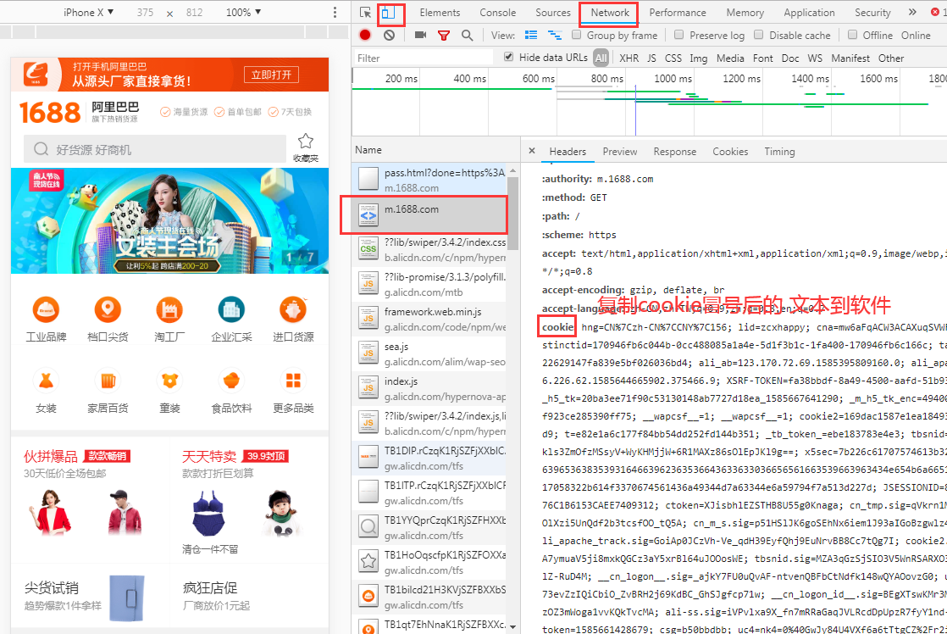Viewport: 947px width, 634px height.
Task: Open 更多品类 grid icon
Action: [x=294, y=381]
